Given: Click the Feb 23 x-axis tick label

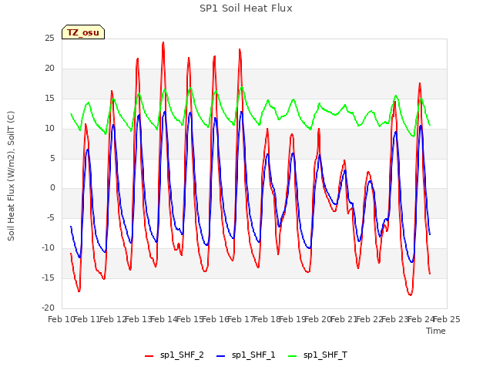Looking at the screenshot, I should [x=395, y=319].
